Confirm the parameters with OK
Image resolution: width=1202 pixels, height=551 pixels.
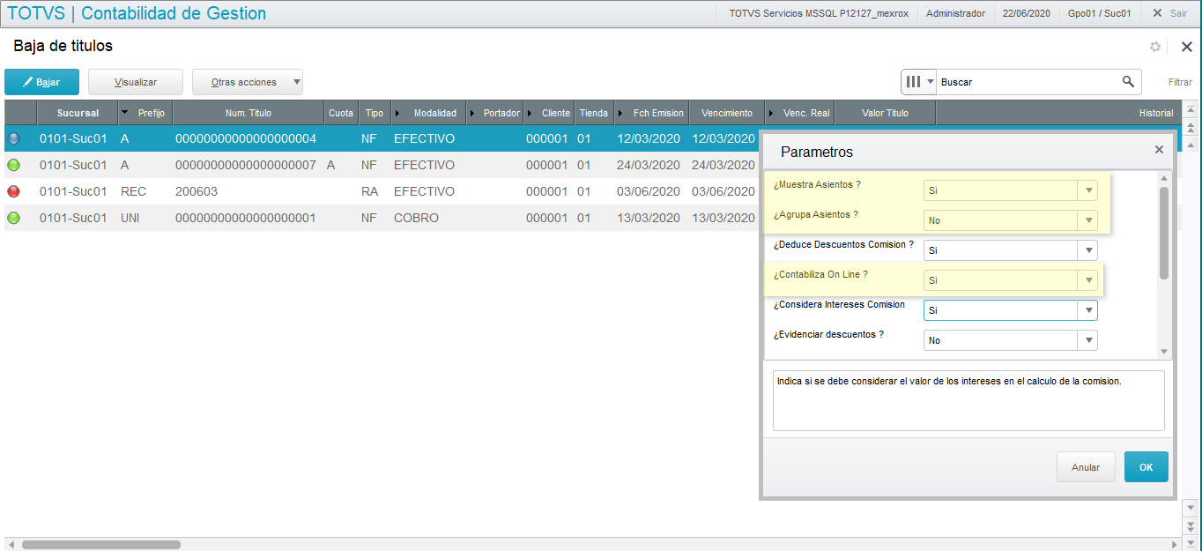click(1146, 467)
